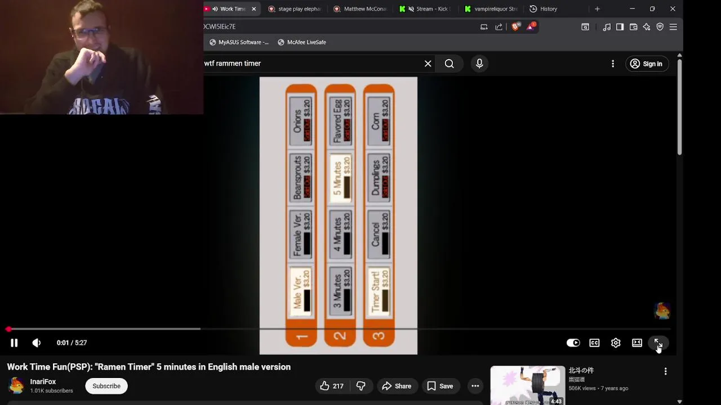Open McAfee LiveSafe bookmark
This screenshot has width=721, height=405.
point(301,42)
